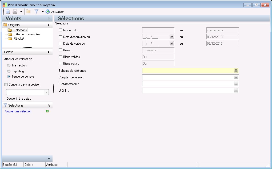Click the application icon in title bar
272x169 pixels.
(x=5, y=5)
